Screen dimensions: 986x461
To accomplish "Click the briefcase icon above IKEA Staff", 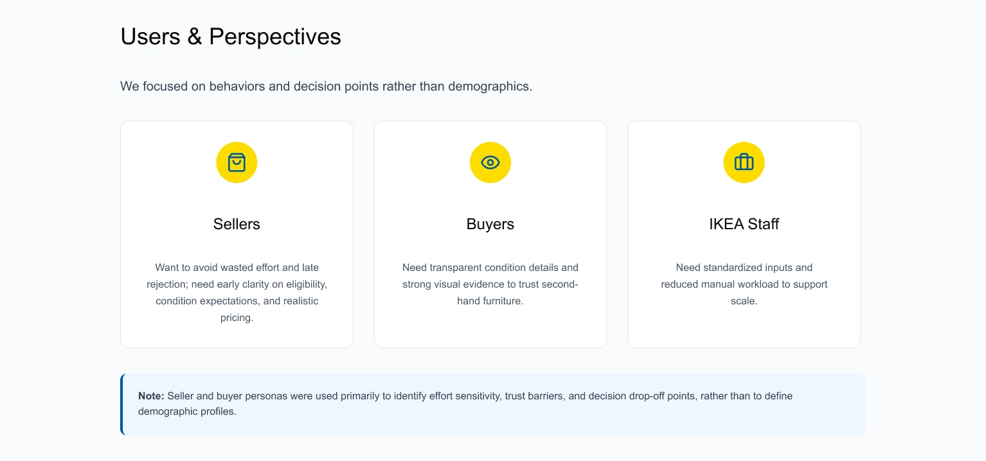I will point(744,162).
